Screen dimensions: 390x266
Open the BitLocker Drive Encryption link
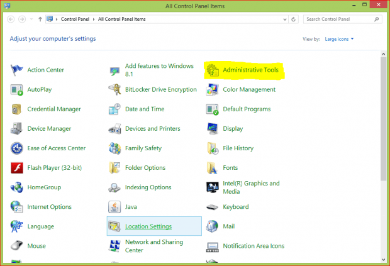161,89
